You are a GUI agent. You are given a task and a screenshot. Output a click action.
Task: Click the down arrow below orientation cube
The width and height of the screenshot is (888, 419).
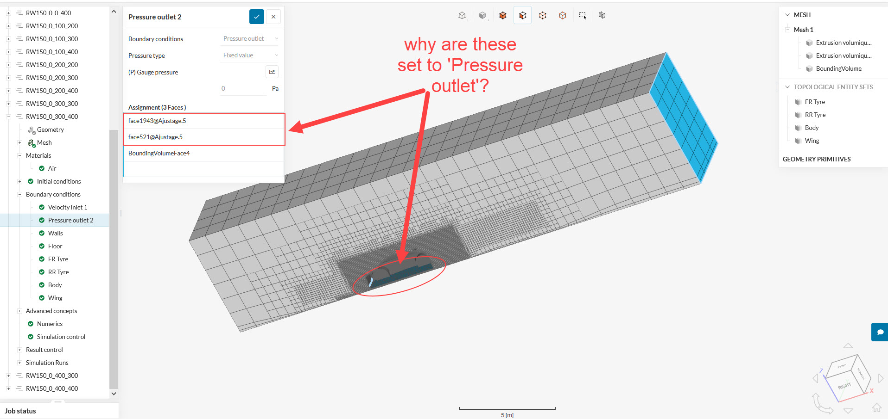tap(848, 411)
